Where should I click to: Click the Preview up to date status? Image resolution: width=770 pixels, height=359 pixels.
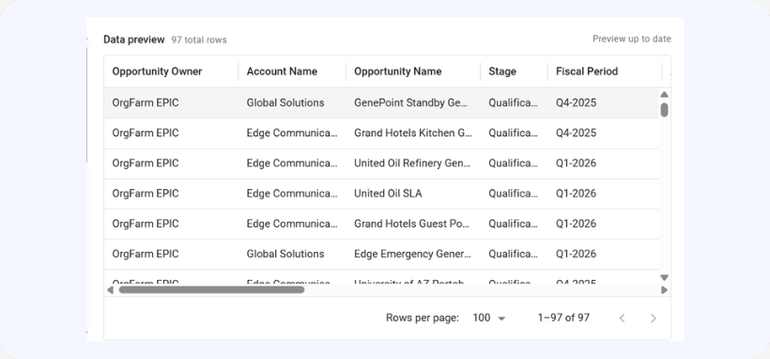[x=632, y=39]
